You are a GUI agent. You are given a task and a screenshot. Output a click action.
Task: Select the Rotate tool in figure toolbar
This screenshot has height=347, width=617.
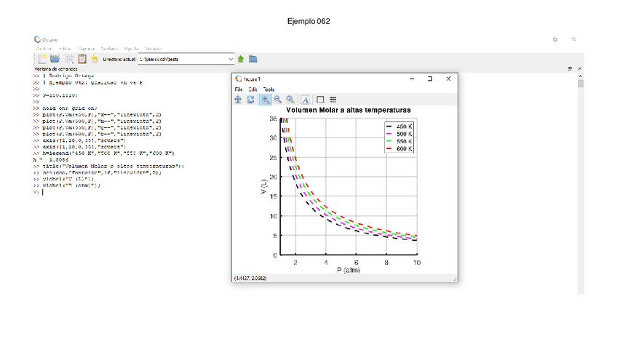[x=251, y=100]
